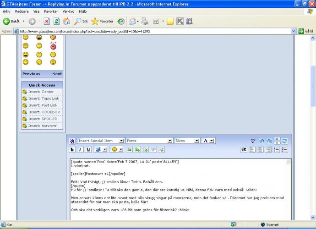The image size is (316, 229).
Task: Refresh the page with the reload icon
Action: [x=56, y=21]
